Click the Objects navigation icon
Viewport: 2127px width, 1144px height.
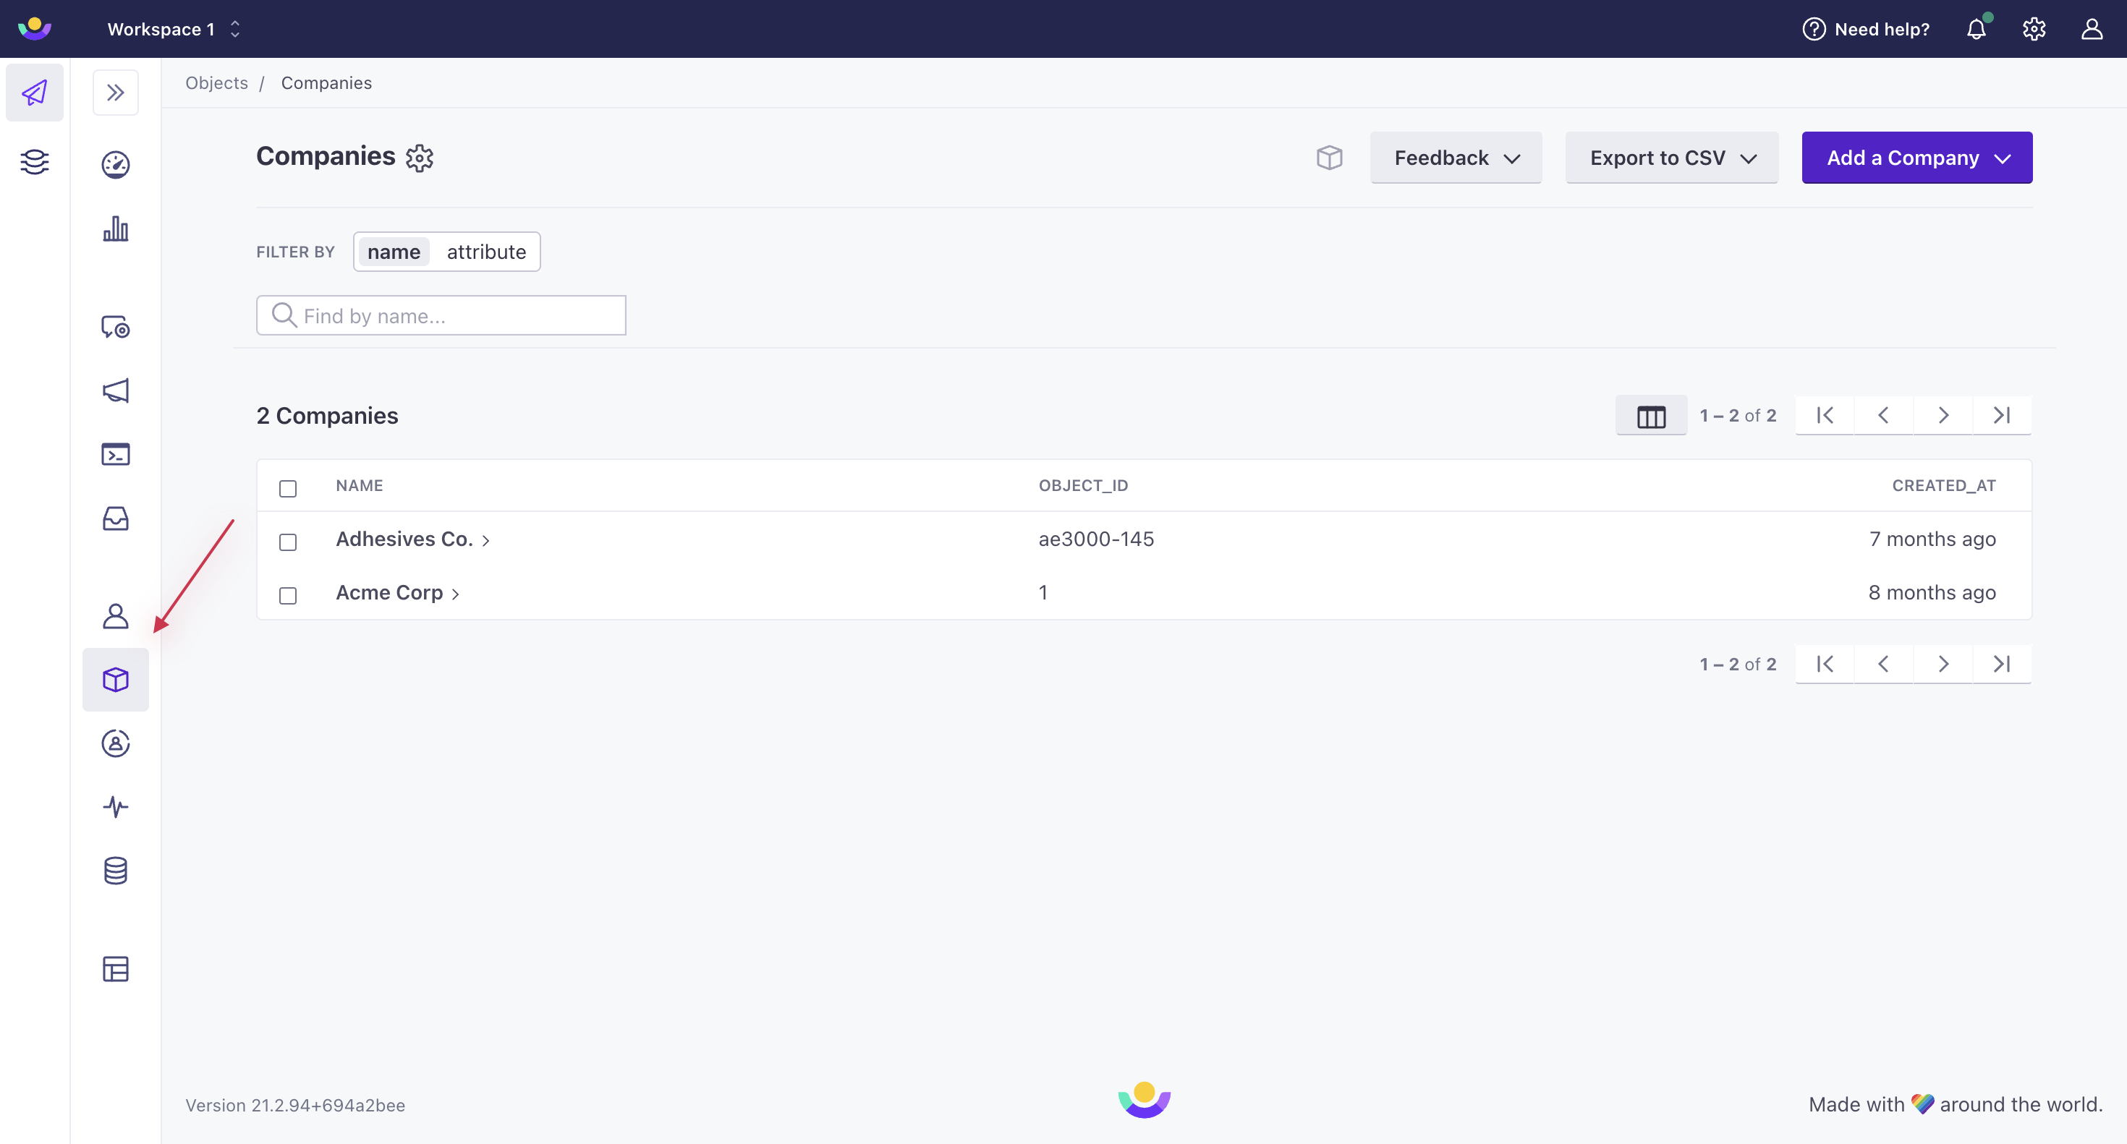click(116, 679)
